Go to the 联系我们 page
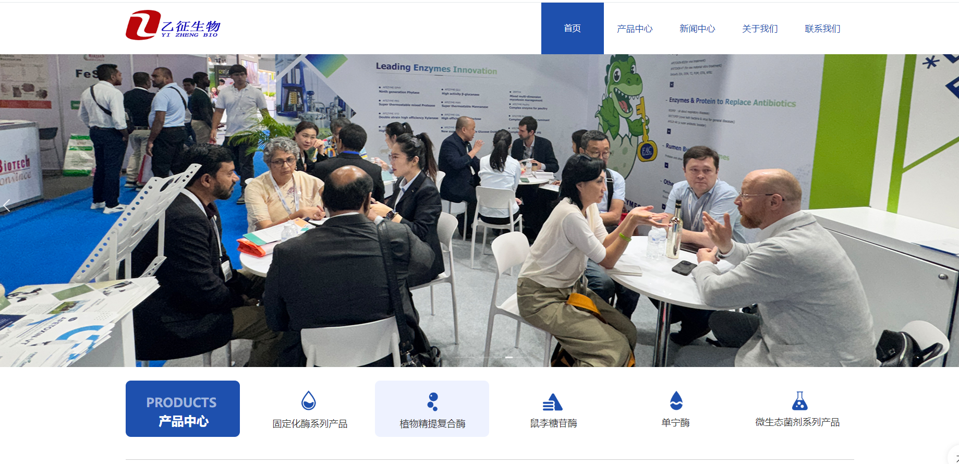Viewport: 959px width, 464px height. click(x=822, y=29)
